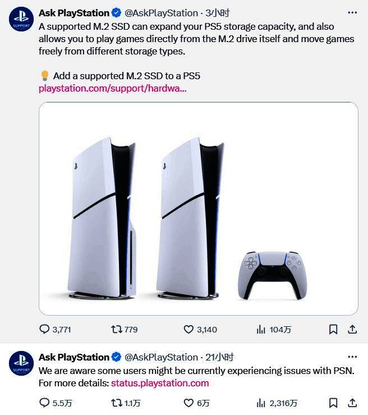Open the status.playstation.com link
Viewport: 368px width, 415px height.
pos(160,383)
